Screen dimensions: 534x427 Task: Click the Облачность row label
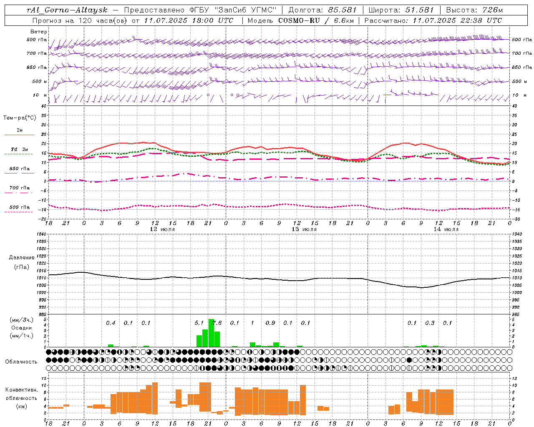(x=21, y=362)
